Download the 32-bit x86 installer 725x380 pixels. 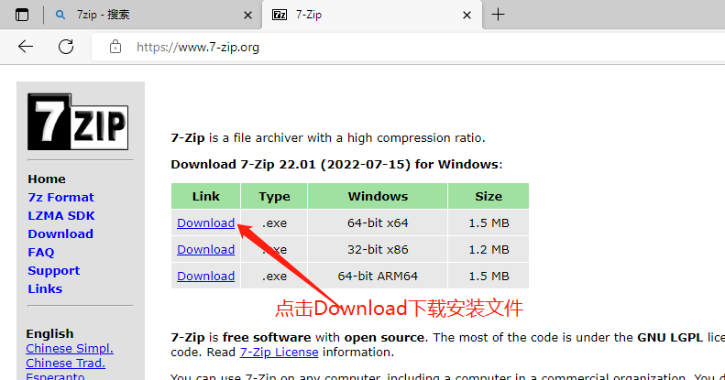(x=205, y=249)
